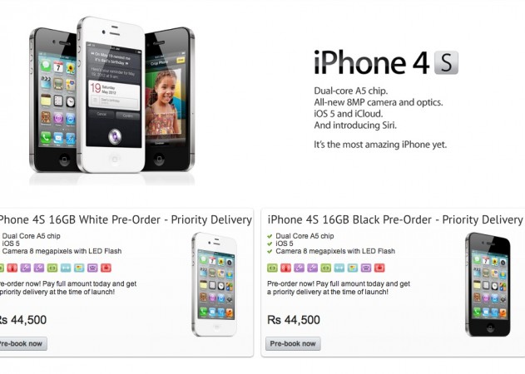
Task: Click the blue double-arrow icon in Black card
Action: pyautogui.click(x=339, y=268)
